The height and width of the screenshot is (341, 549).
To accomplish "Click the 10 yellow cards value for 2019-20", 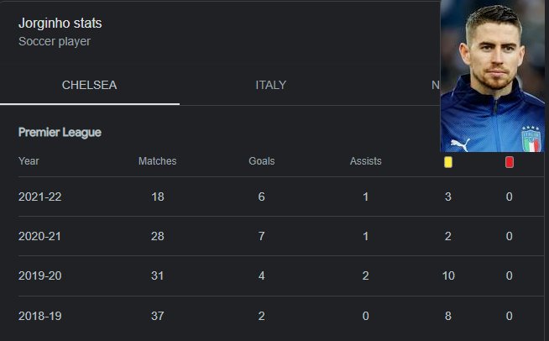I will [x=447, y=276].
